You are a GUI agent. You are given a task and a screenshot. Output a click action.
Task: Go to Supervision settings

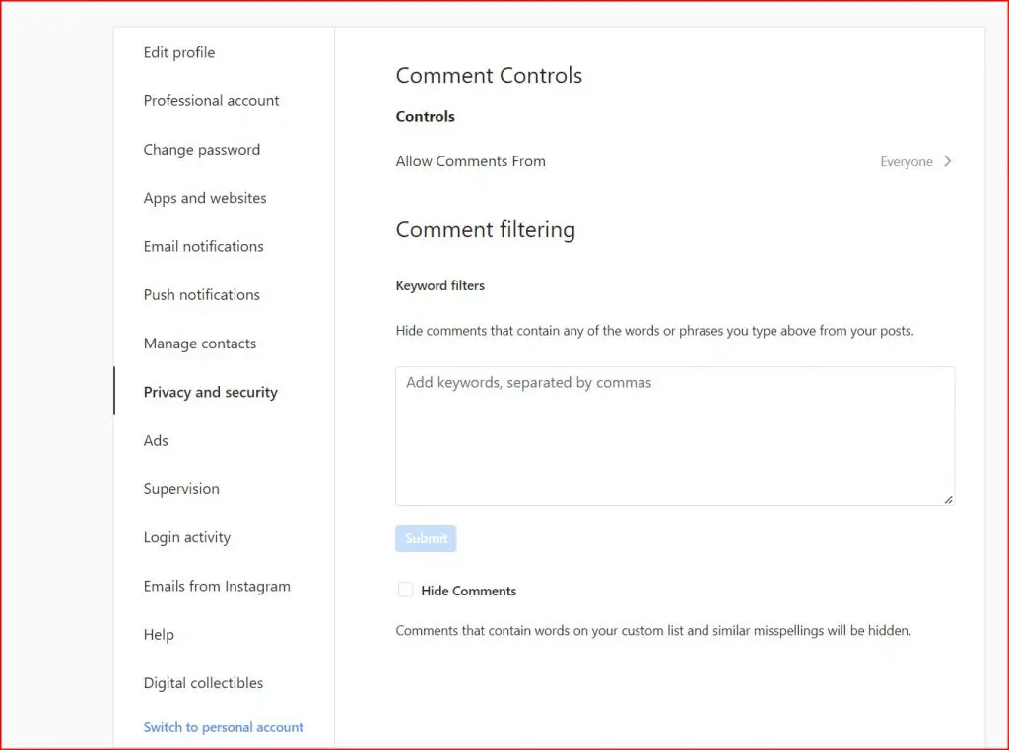[181, 489]
